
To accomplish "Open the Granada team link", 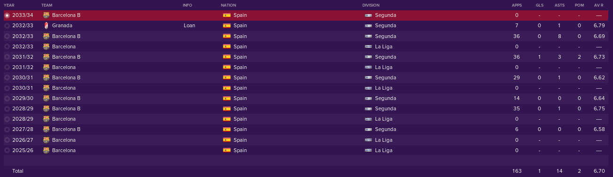I will tap(61, 25).
